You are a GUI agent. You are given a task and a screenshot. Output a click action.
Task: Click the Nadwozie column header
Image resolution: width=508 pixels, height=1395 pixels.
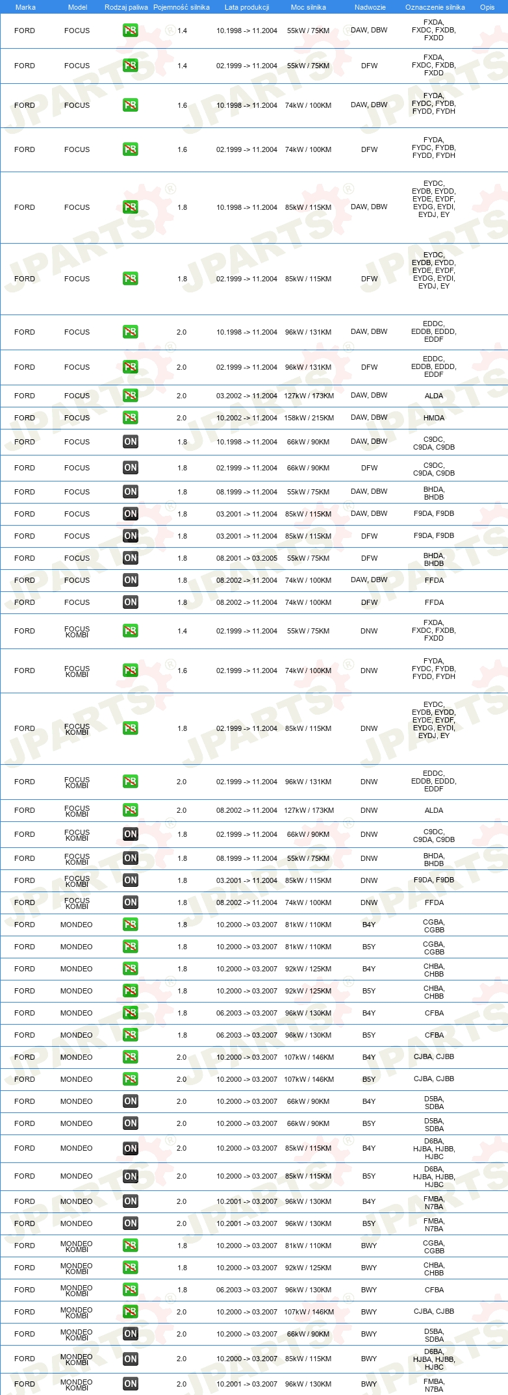pyautogui.click(x=370, y=7)
